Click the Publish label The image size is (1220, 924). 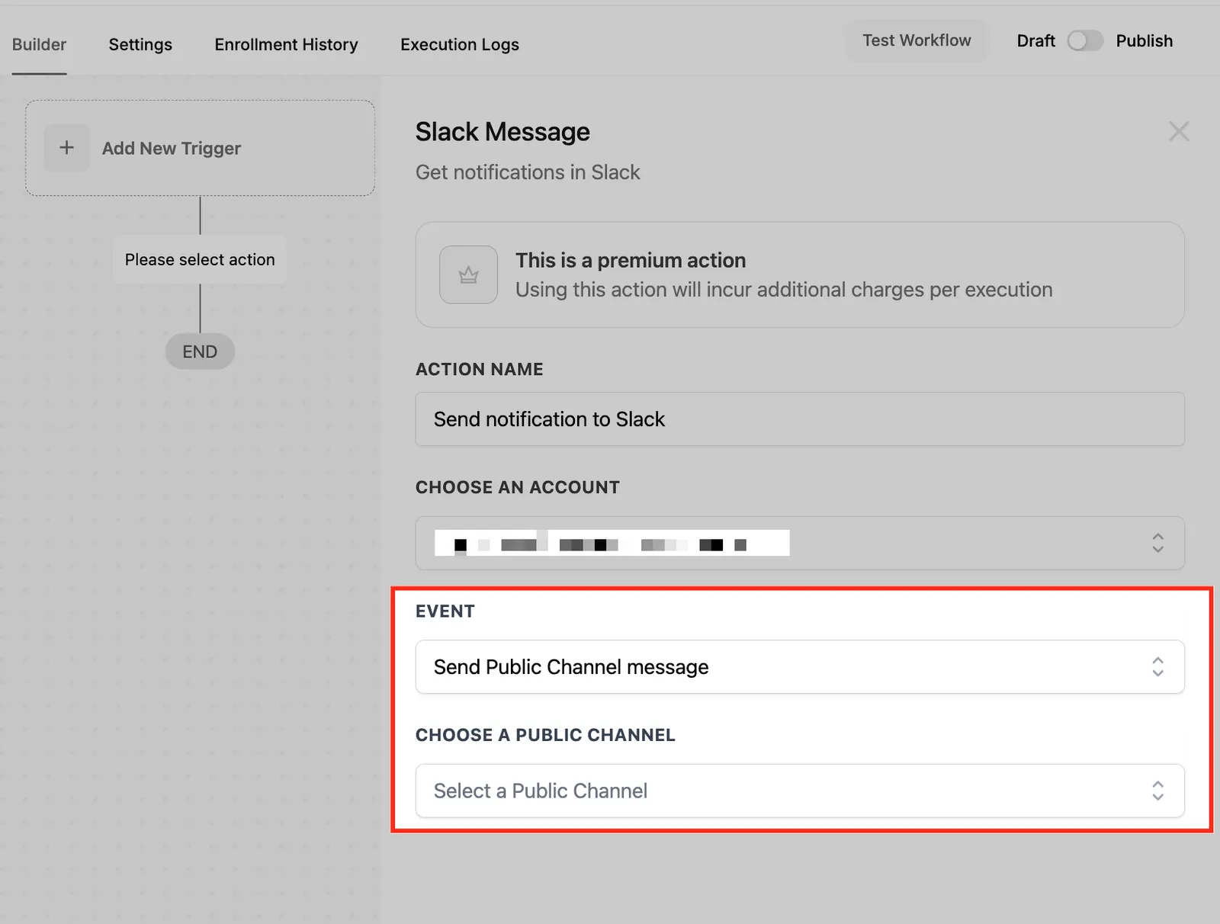(1144, 40)
